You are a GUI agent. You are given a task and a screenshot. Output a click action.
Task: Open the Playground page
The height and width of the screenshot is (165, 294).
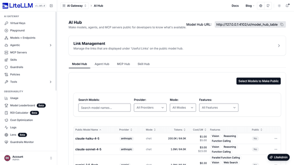(x=17, y=31)
